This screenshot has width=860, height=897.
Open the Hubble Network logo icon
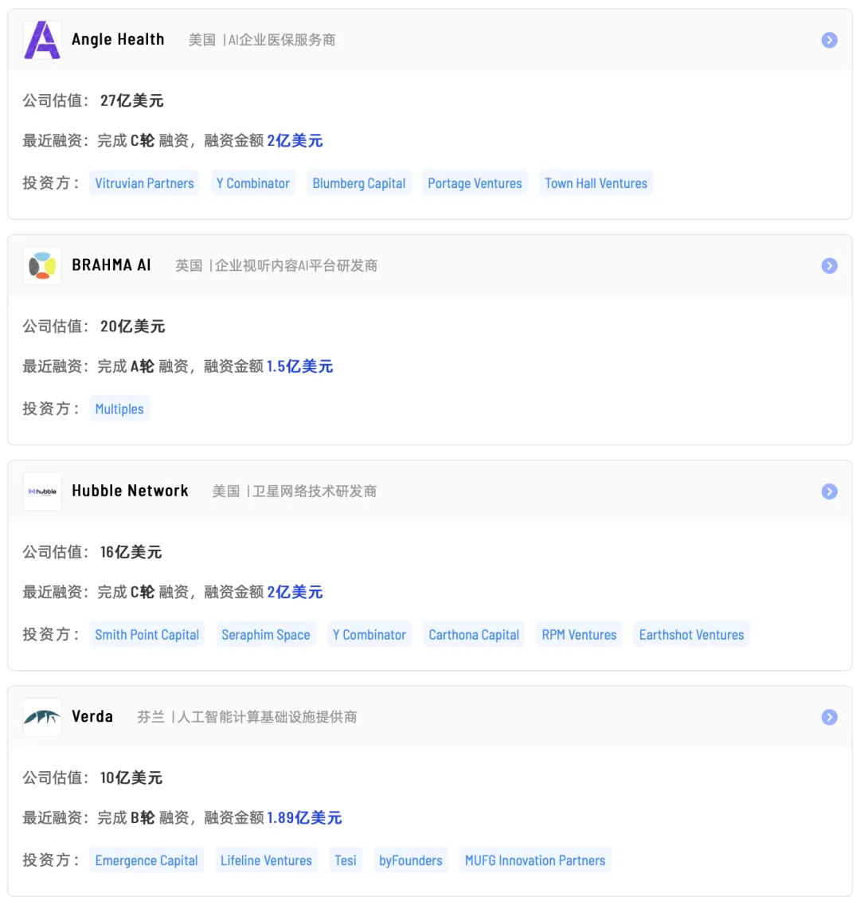pos(42,492)
